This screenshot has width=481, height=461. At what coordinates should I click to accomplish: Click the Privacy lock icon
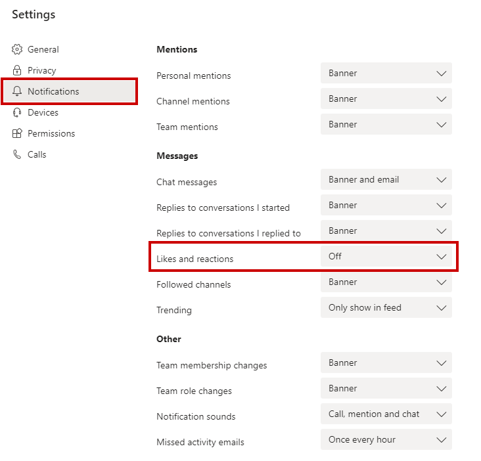point(17,70)
